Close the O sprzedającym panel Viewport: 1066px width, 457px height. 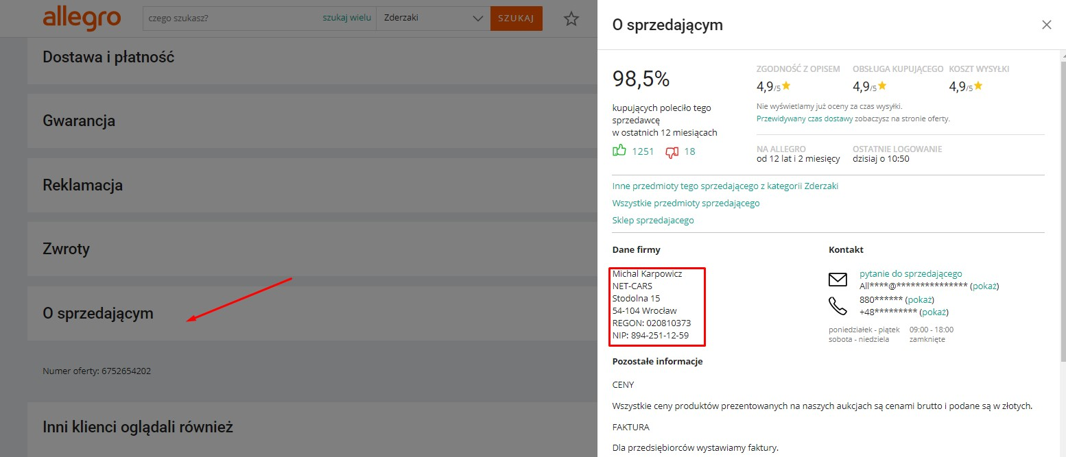click(x=1047, y=25)
